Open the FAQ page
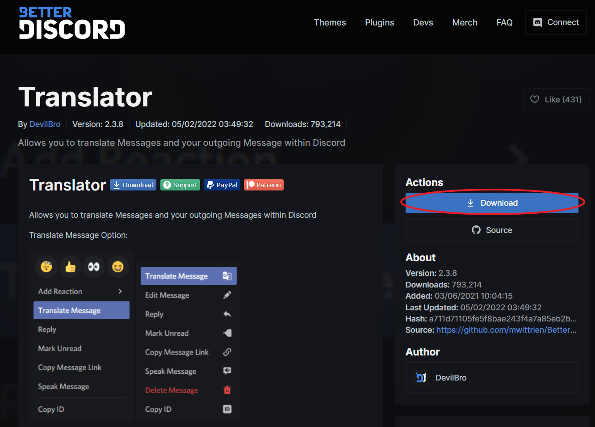This screenshot has width=595, height=427. [505, 22]
